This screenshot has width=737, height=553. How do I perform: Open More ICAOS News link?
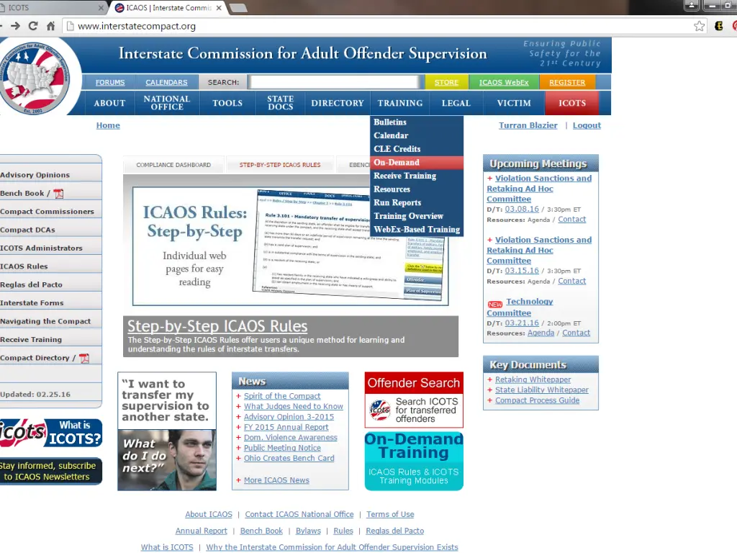tap(276, 480)
